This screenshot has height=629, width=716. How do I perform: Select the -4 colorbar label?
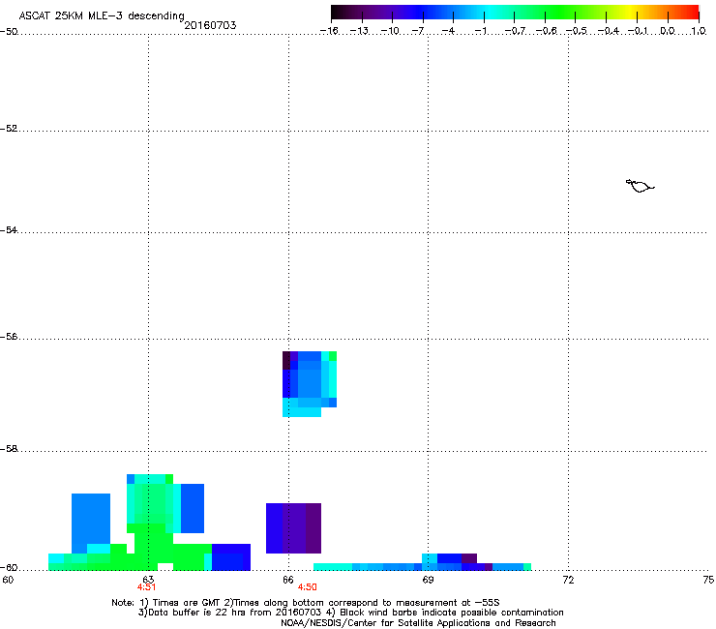coord(448,31)
